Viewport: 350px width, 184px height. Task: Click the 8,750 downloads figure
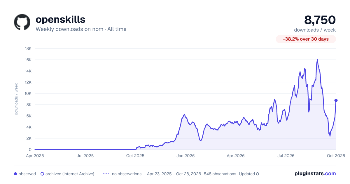coord(320,20)
